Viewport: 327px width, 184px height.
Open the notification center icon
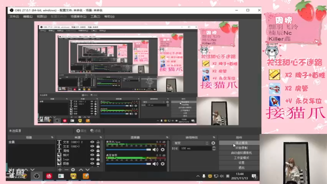254,176
